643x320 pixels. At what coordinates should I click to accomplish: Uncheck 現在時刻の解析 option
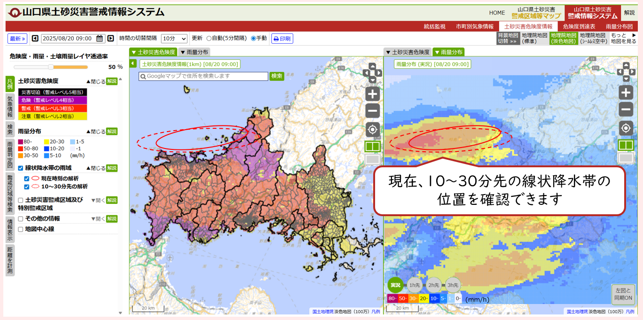(x=26, y=179)
